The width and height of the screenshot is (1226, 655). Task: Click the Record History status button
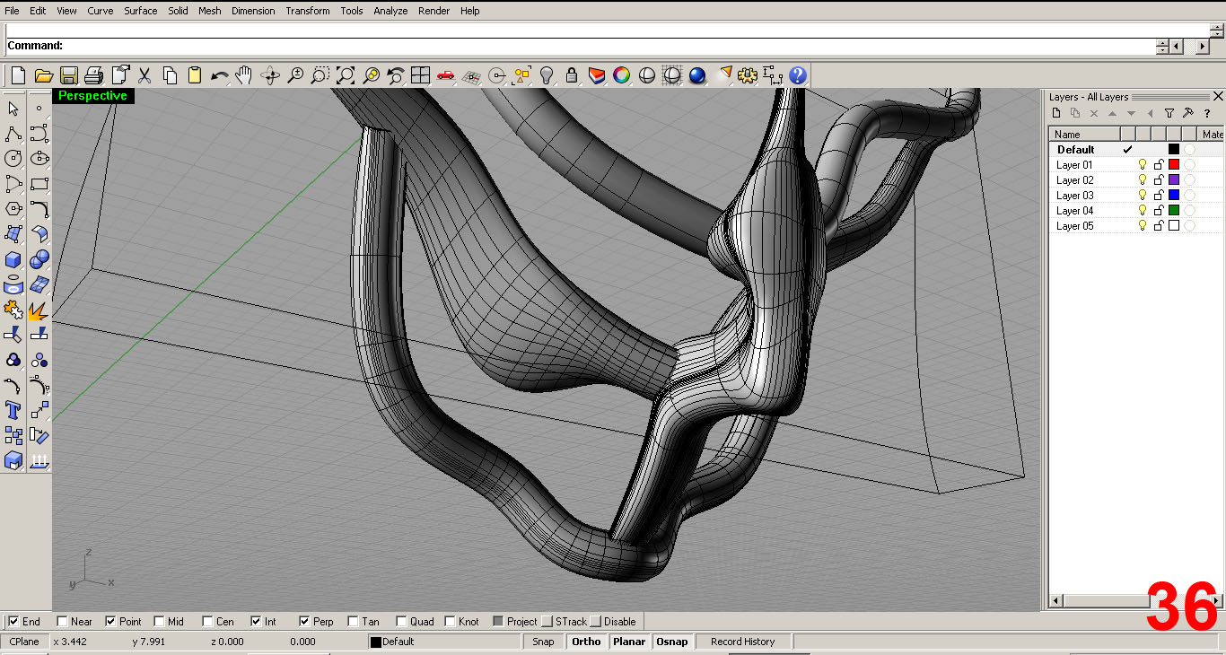(742, 642)
